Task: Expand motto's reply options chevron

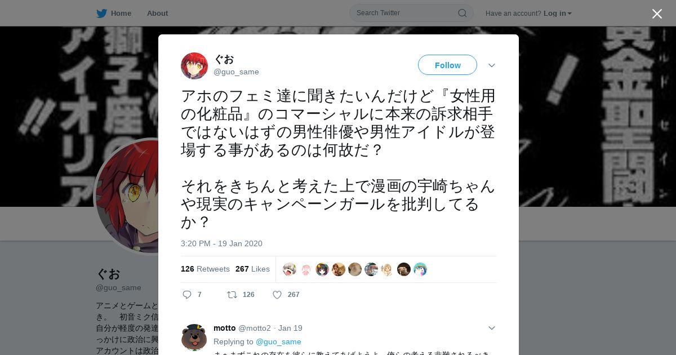Action: [492, 328]
